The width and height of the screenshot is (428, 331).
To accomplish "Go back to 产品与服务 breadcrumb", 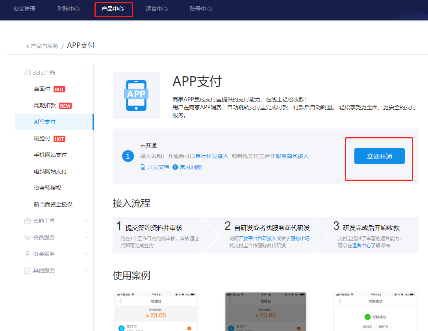I will (x=44, y=46).
